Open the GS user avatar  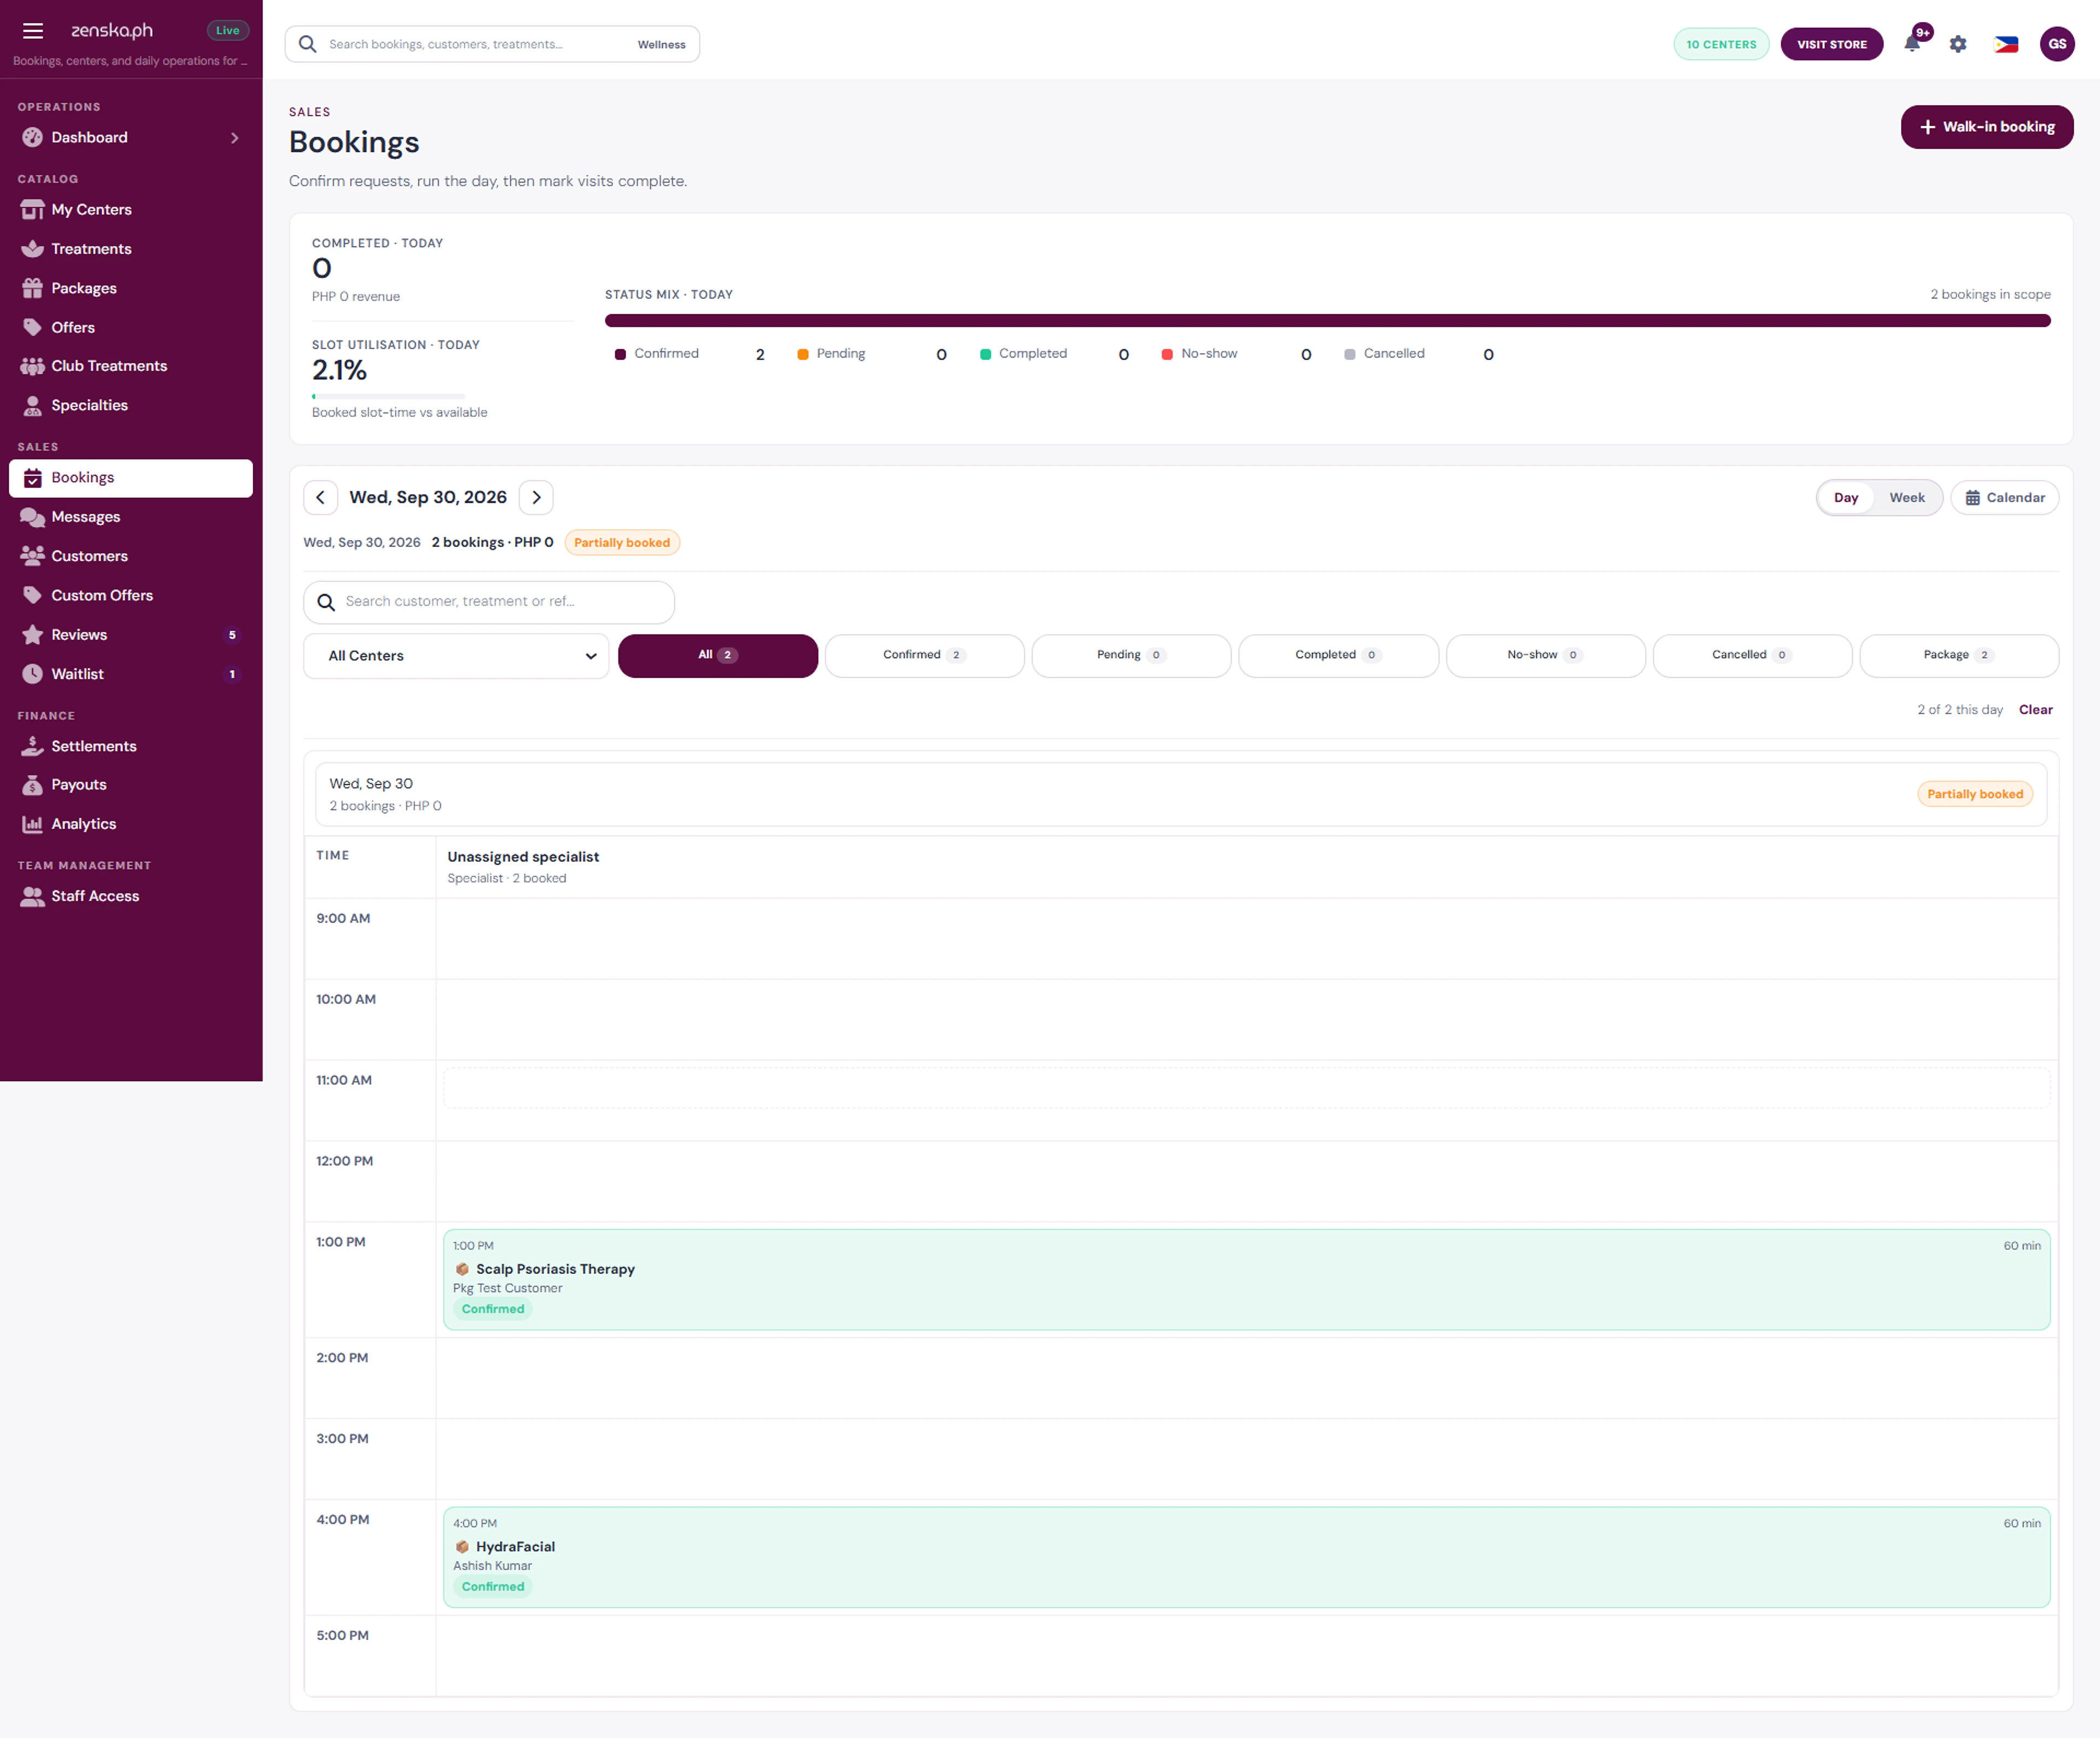click(2057, 44)
